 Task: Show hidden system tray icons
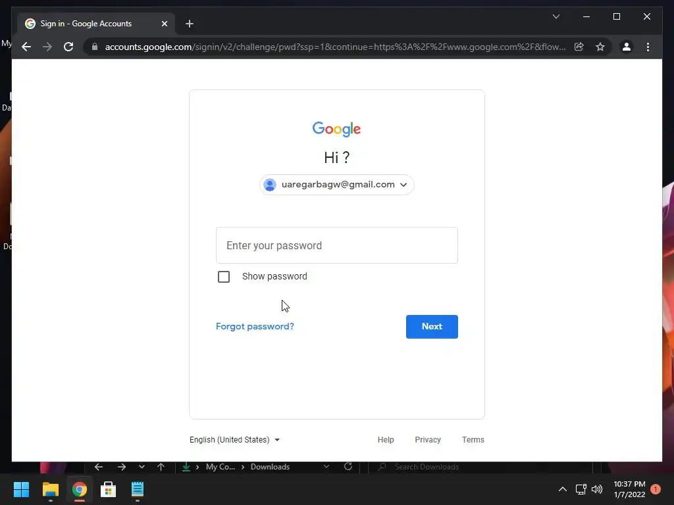coord(562,489)
